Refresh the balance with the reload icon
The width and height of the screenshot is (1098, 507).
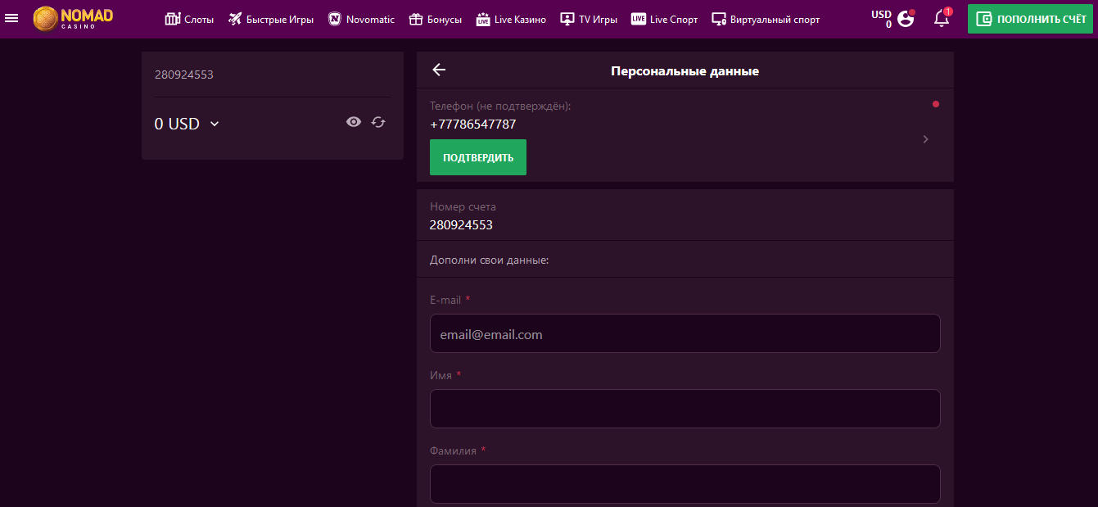378,122
